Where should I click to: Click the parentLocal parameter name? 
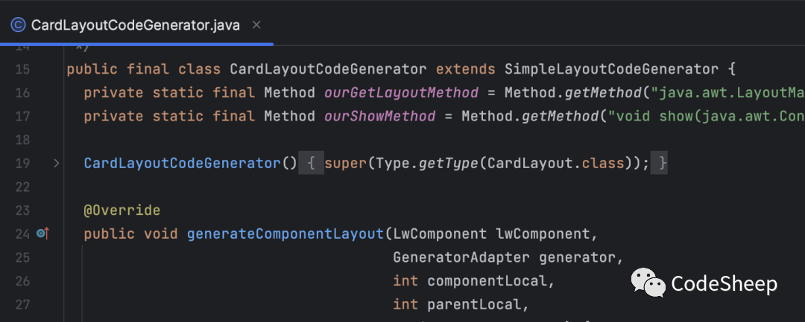pyautogui.click(x=474, y=305)
